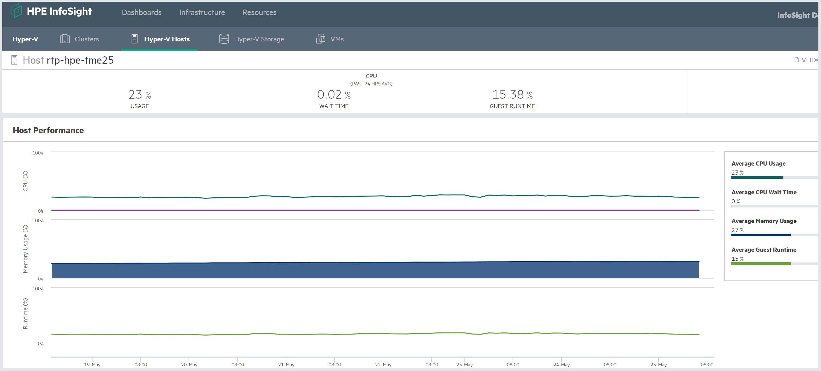Screen dimensions: 821x371
Task: Click the 27 % memory usage value
Action: [738, 230]
